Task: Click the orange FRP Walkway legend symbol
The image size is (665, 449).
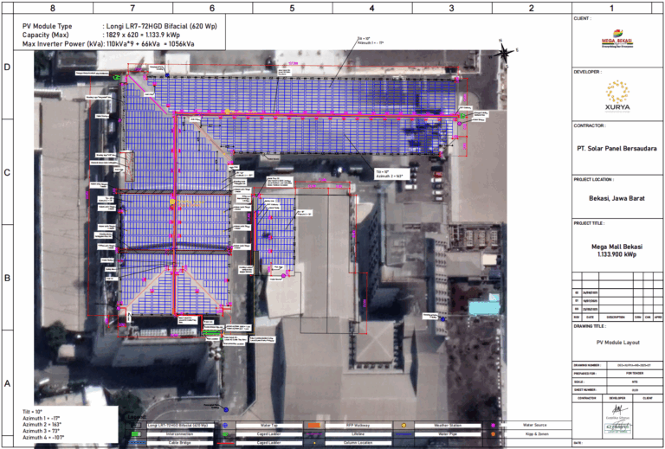Action: (314, 426)
